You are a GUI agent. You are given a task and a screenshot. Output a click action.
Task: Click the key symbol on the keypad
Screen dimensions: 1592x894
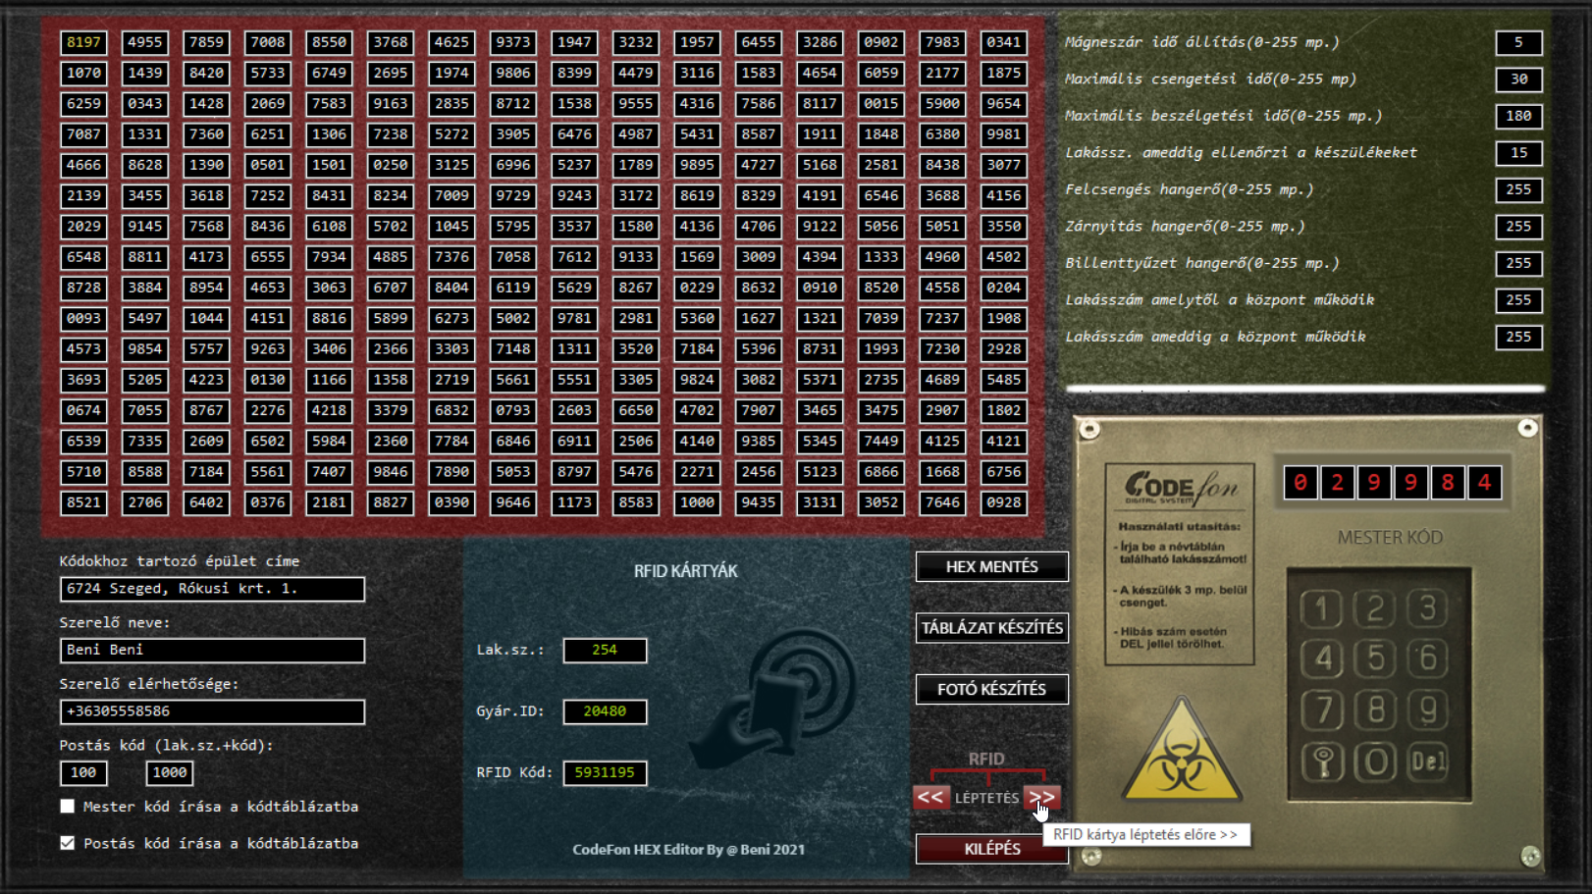click(1322, 762)
